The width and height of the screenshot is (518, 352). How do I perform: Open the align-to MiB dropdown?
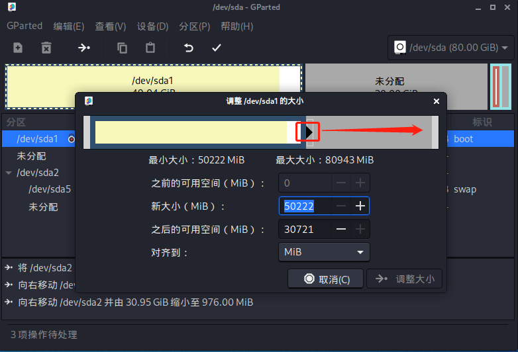point(324,252)
